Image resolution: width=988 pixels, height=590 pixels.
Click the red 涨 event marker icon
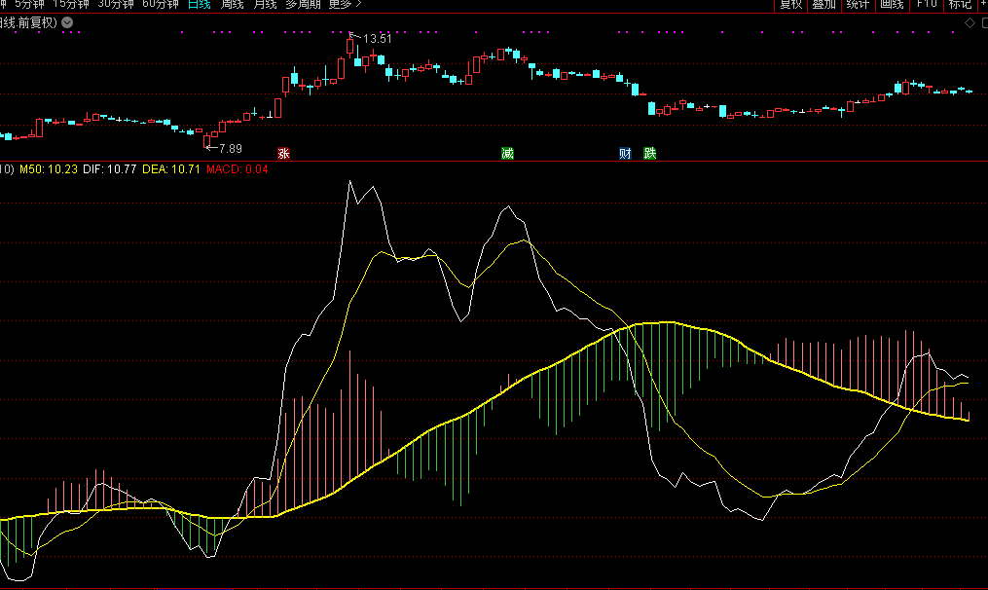(283, 154)
